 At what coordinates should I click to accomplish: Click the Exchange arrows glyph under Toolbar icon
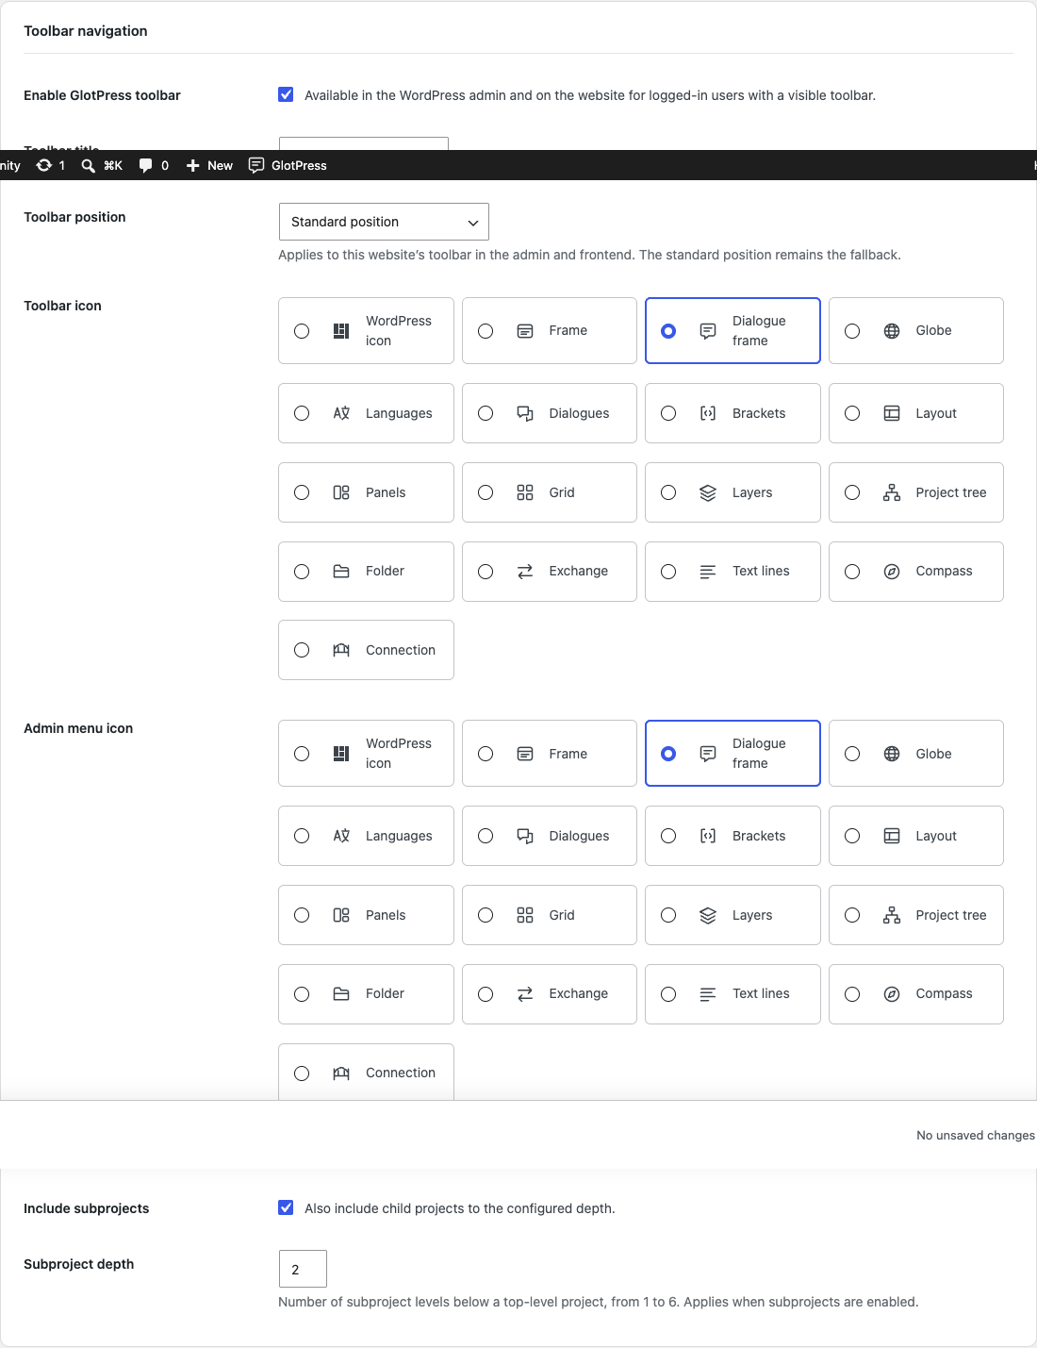coord(525,572)
